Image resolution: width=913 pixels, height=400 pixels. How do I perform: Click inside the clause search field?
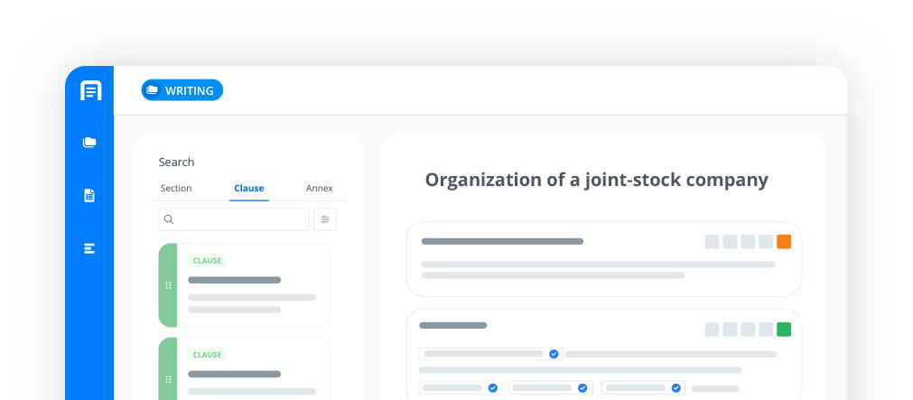coord(239,219)
